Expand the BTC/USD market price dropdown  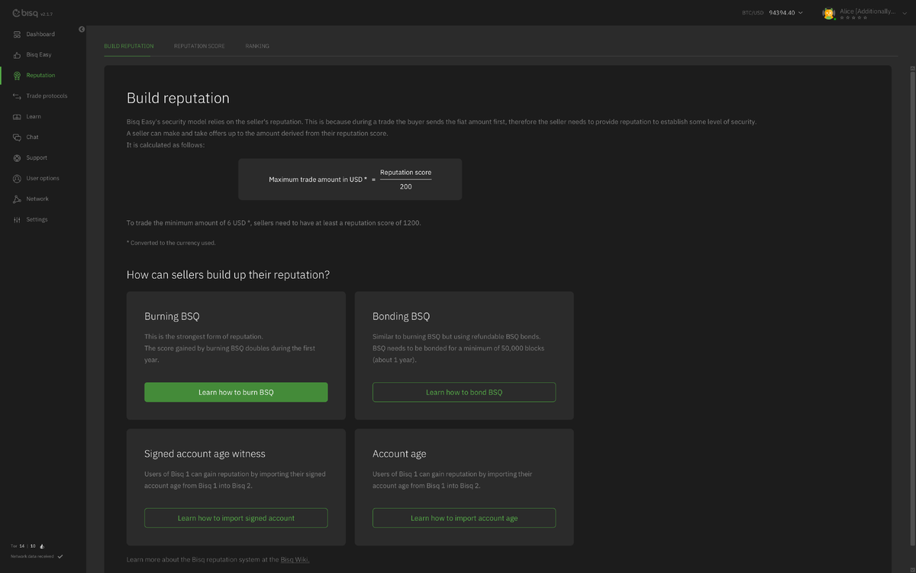click(x=800, y=13)
